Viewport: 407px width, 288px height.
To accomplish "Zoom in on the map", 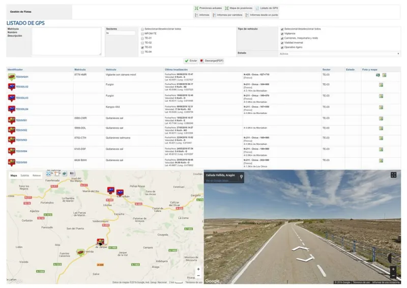I will click(198, 269).
